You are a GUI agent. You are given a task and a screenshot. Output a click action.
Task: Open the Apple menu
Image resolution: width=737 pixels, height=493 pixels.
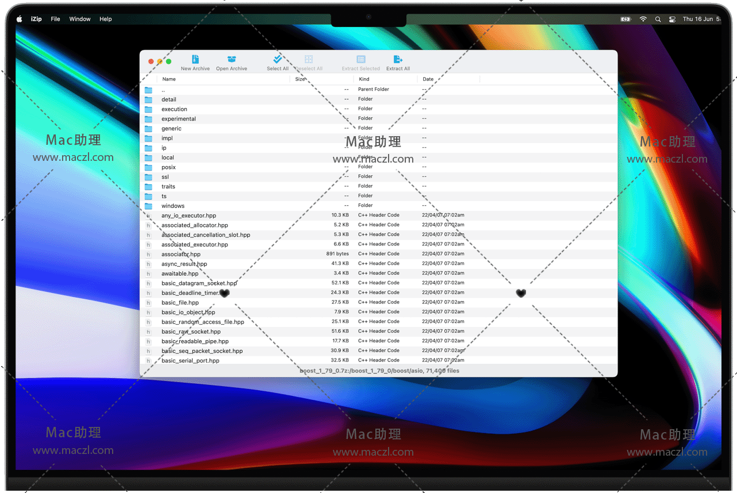pos(19,19)
